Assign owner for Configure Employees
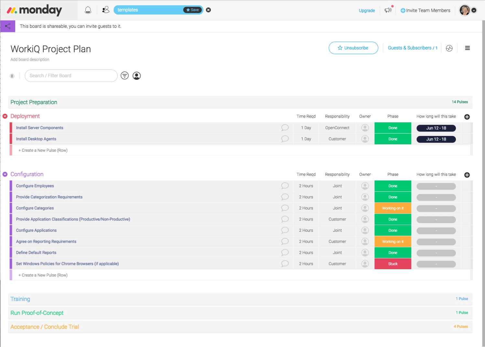The height and width of the screenshot is (347, 485). (x=365, y=186)
